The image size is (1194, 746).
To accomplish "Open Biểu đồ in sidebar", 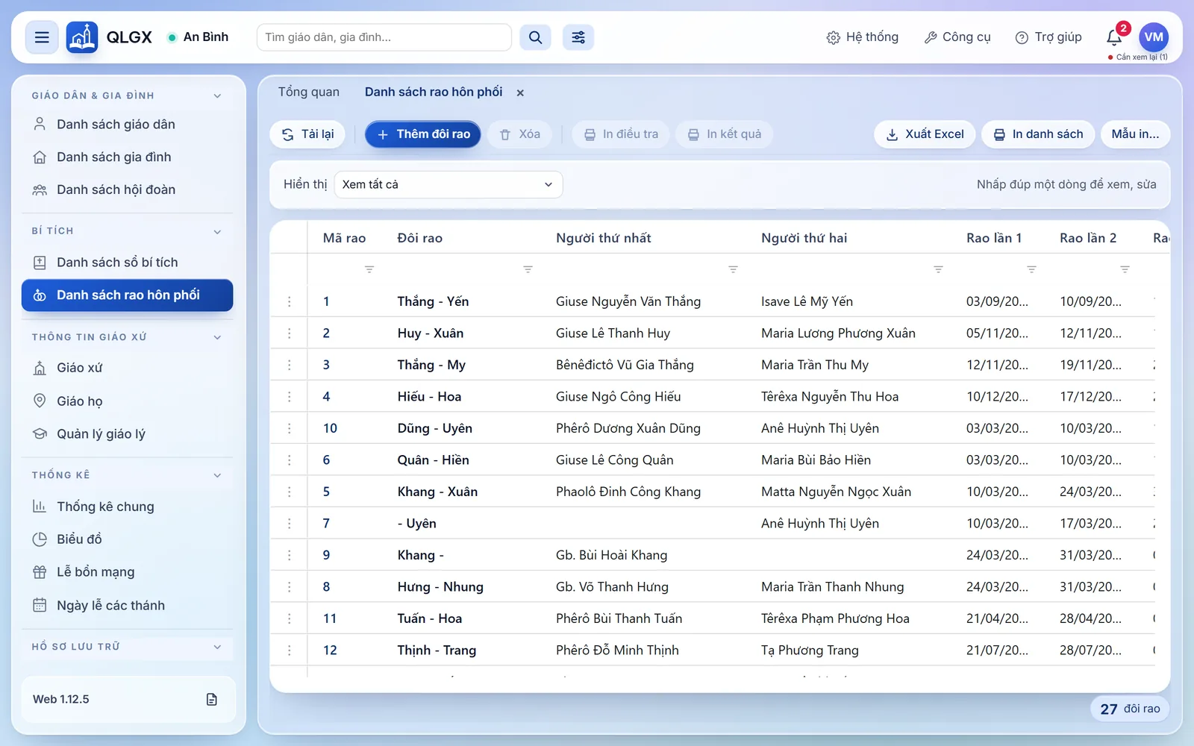I will (x=127, y=539).
